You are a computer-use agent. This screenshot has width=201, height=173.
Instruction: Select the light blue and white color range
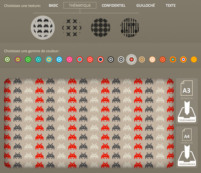point(59,59)
